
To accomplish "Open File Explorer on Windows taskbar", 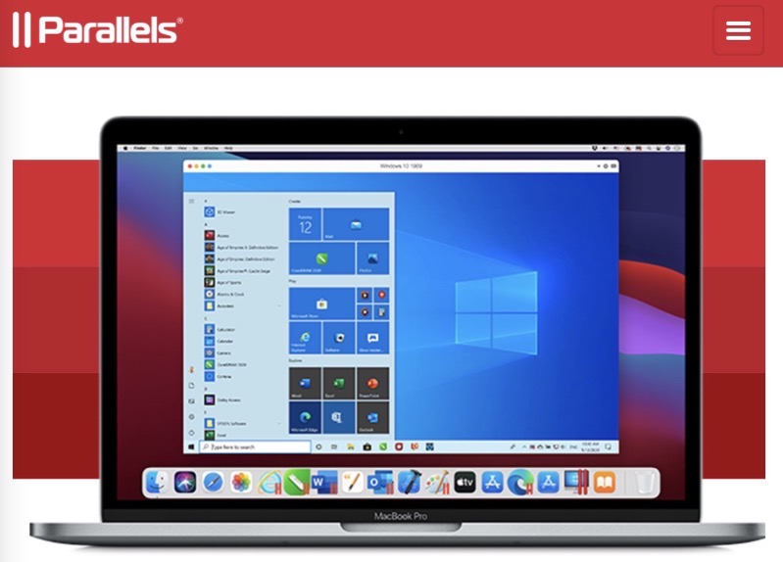I will [x=351, y=446].
